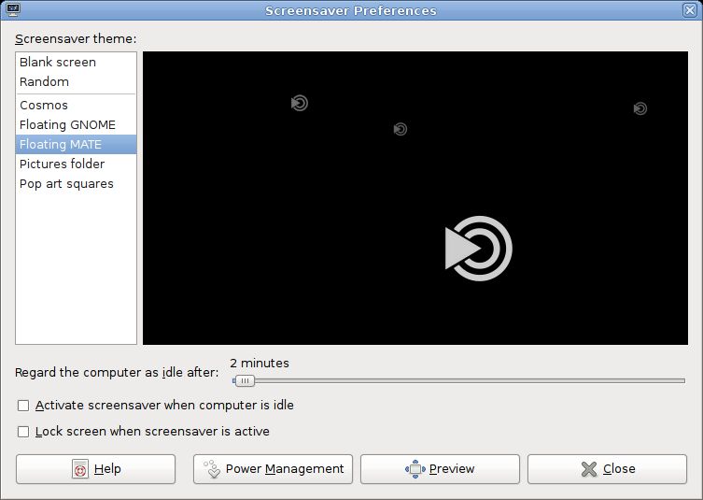
Task: Choose Floating GNOME screensaver
Action: [76, 125]
